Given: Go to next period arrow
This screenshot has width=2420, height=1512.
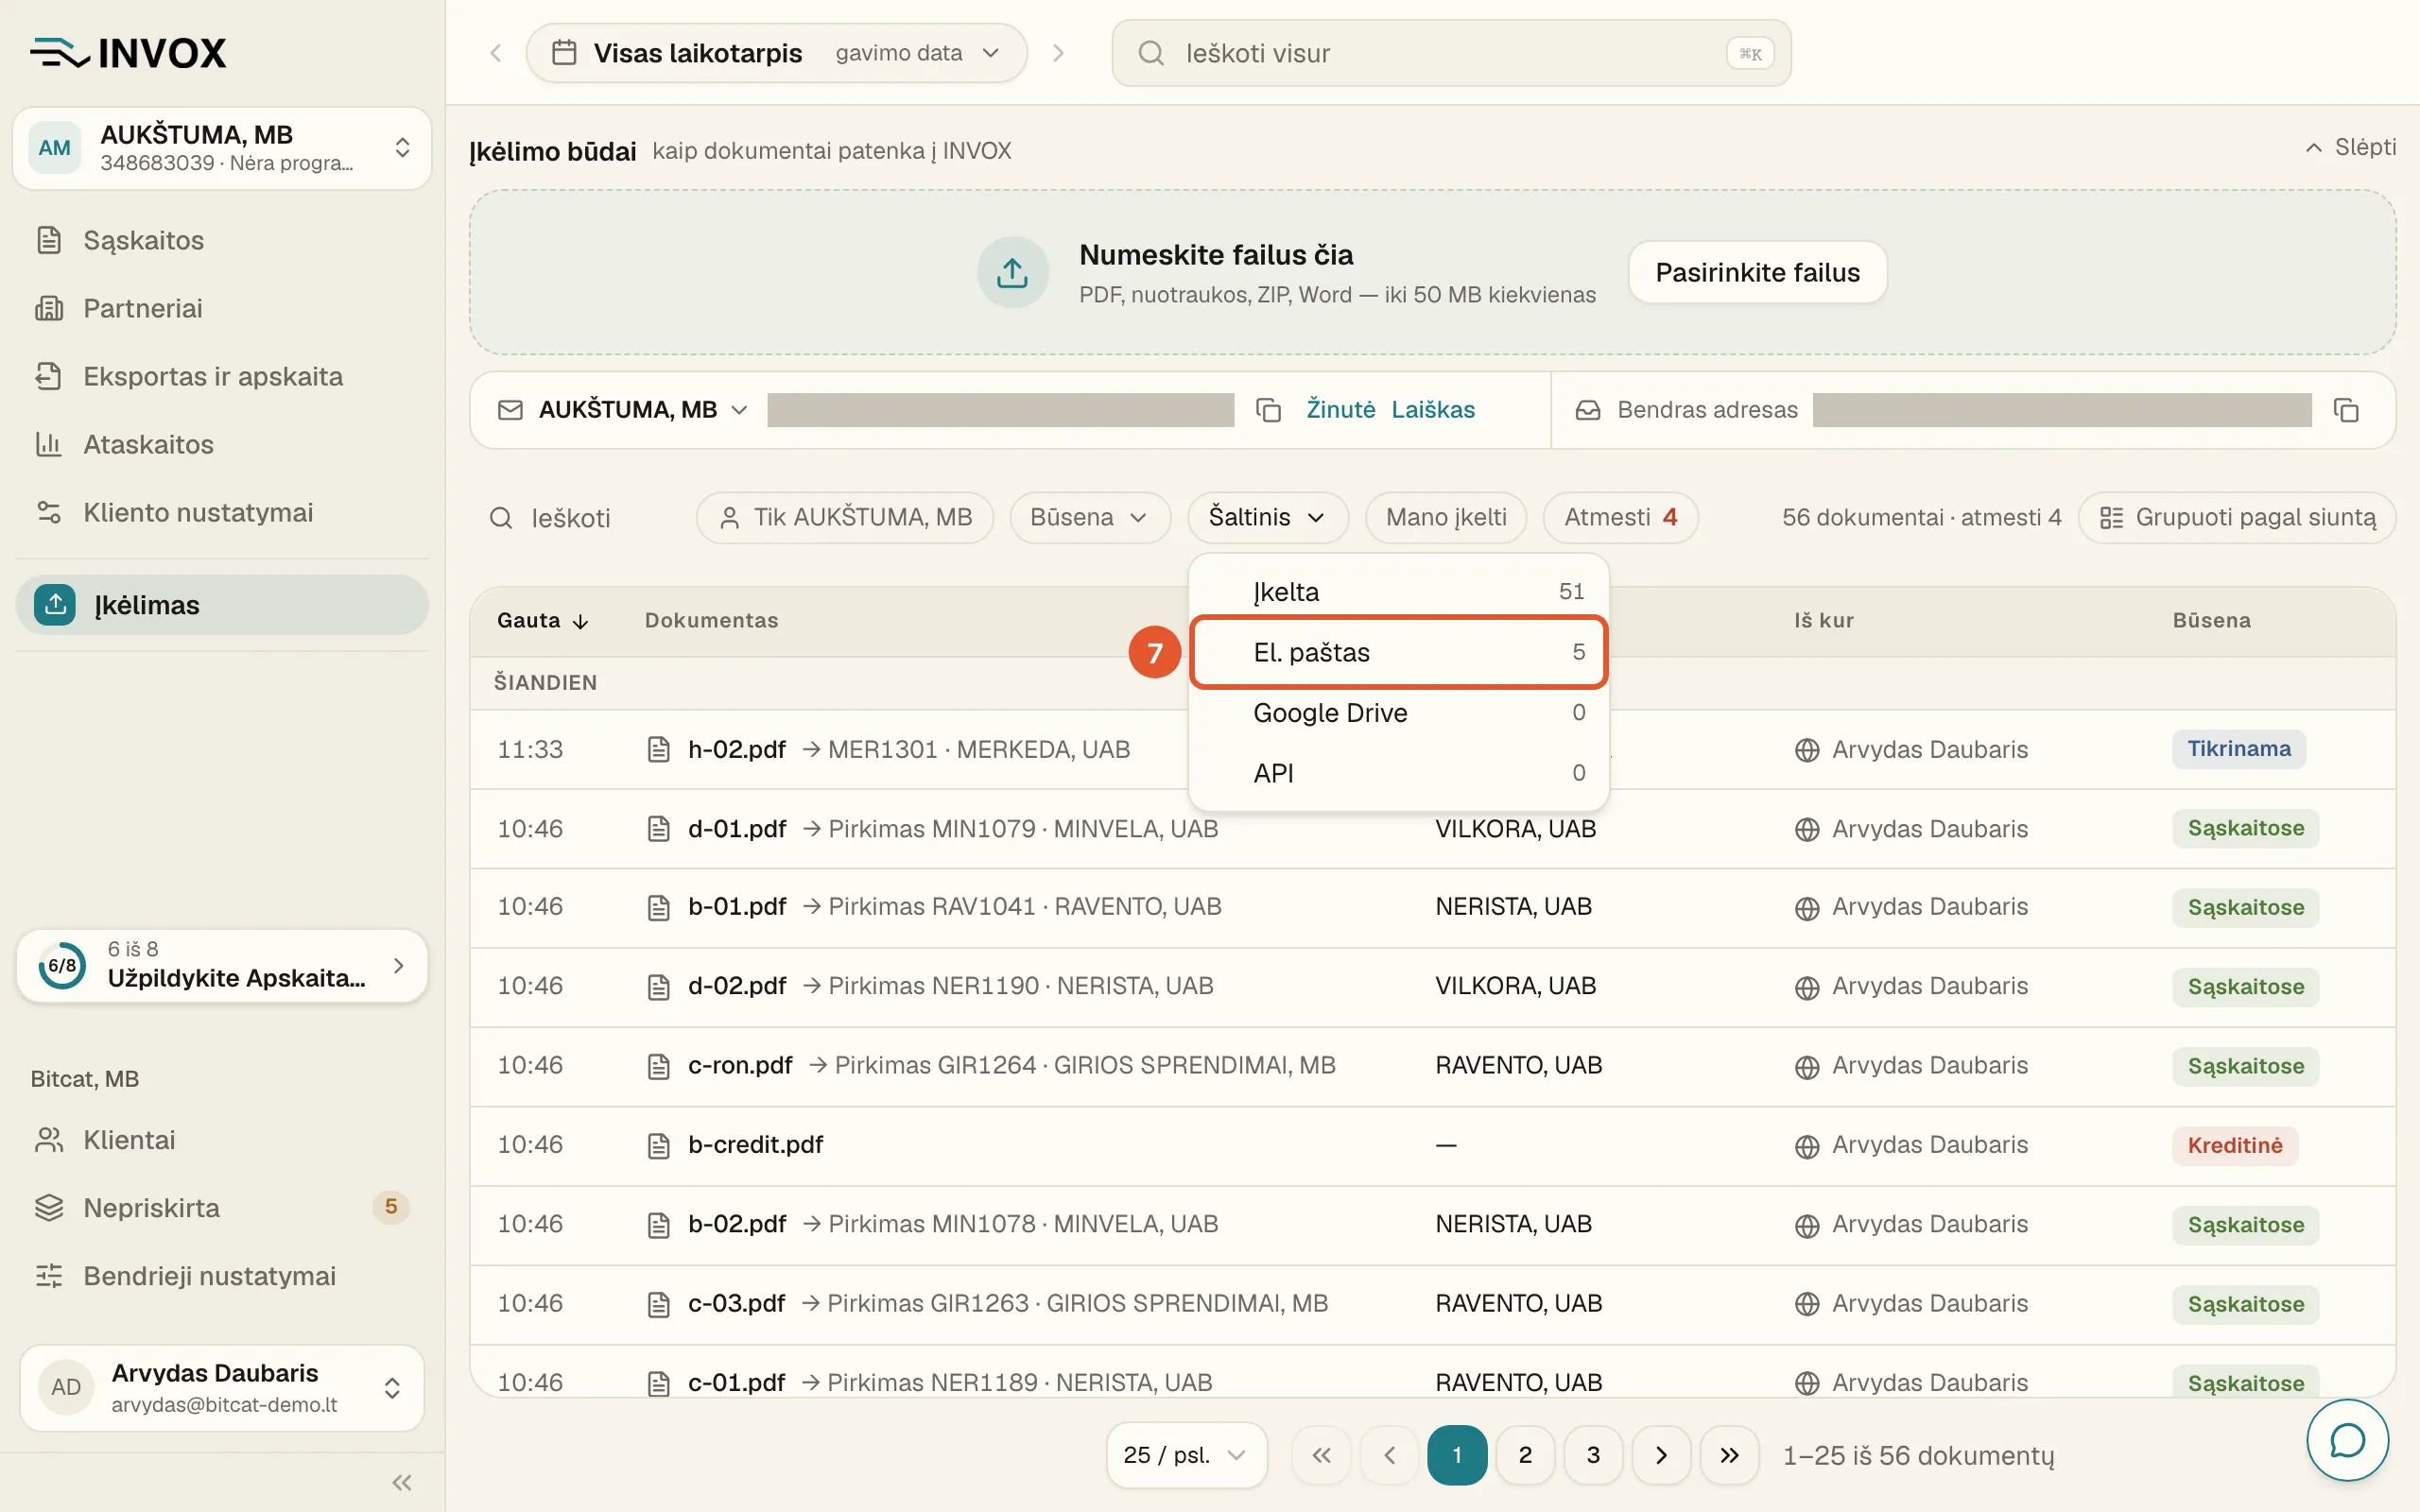Looking at the screenshot, I should [x=1058, y=53].
